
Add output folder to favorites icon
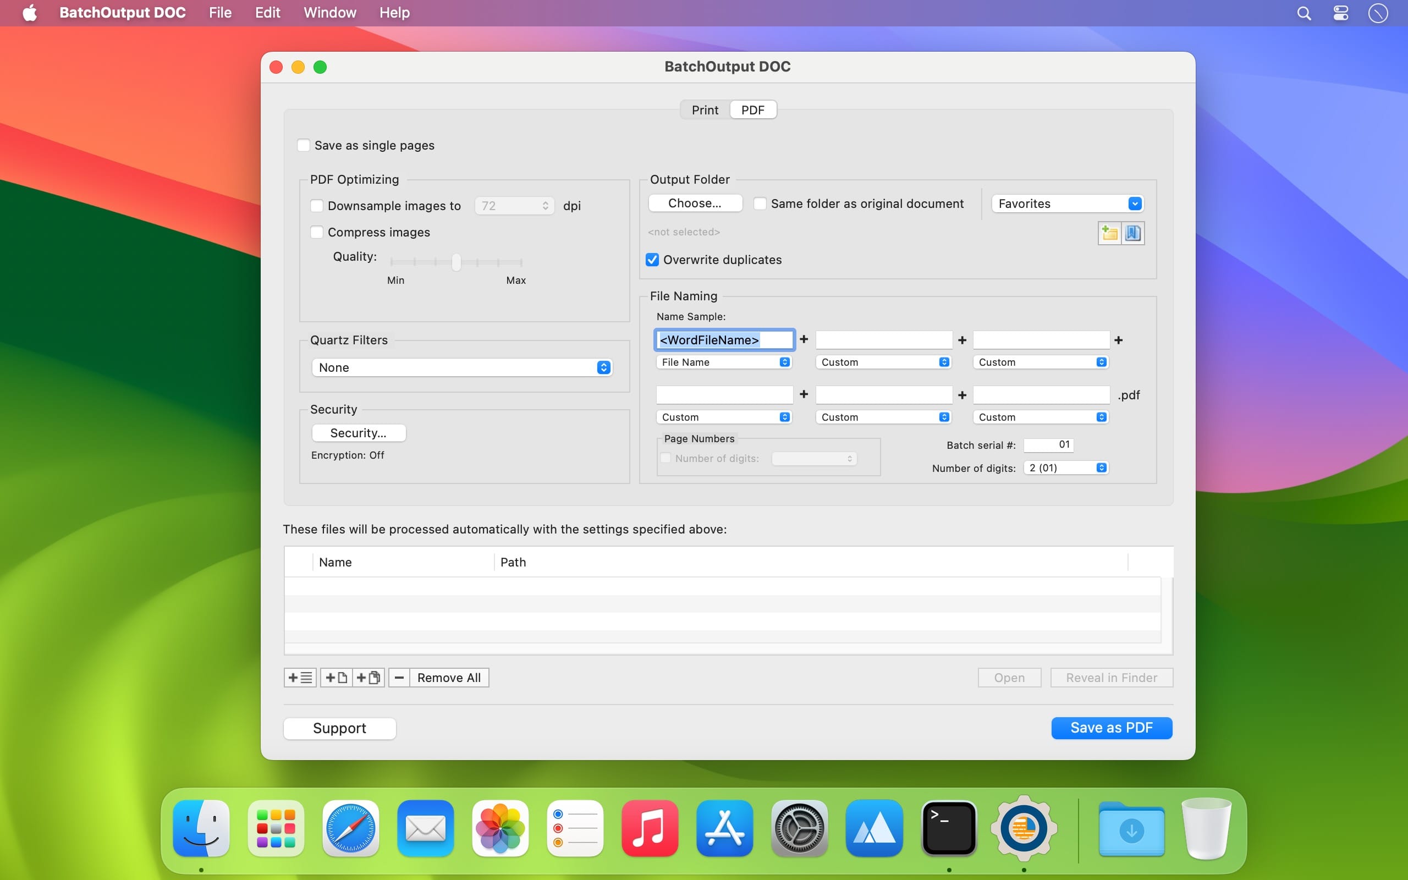(1109, 233)
